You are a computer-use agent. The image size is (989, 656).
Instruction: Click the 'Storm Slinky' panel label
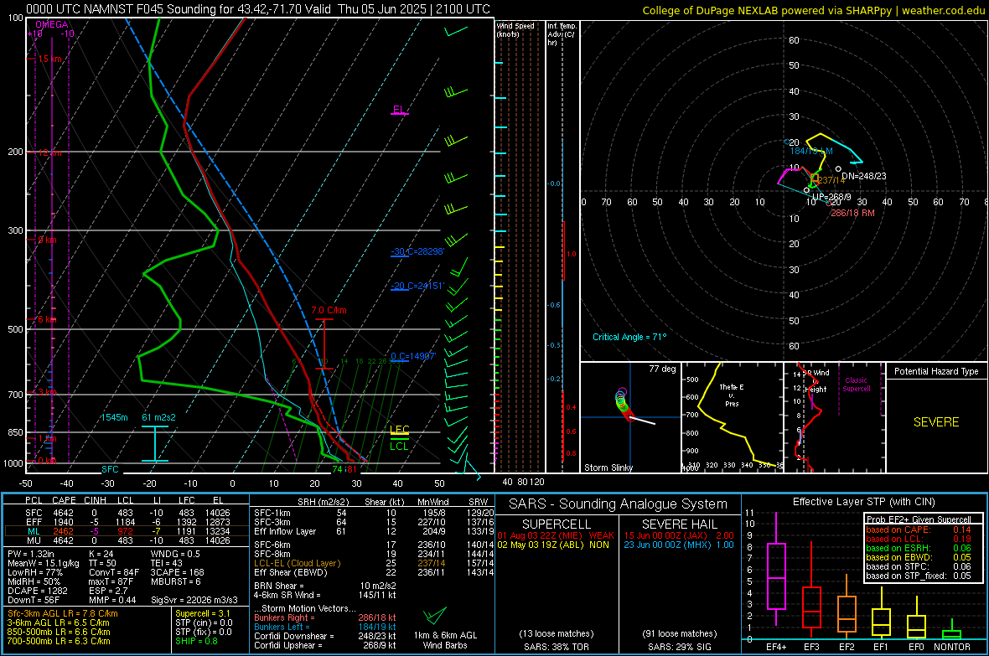pyautogui.click(x=608, y=467)
